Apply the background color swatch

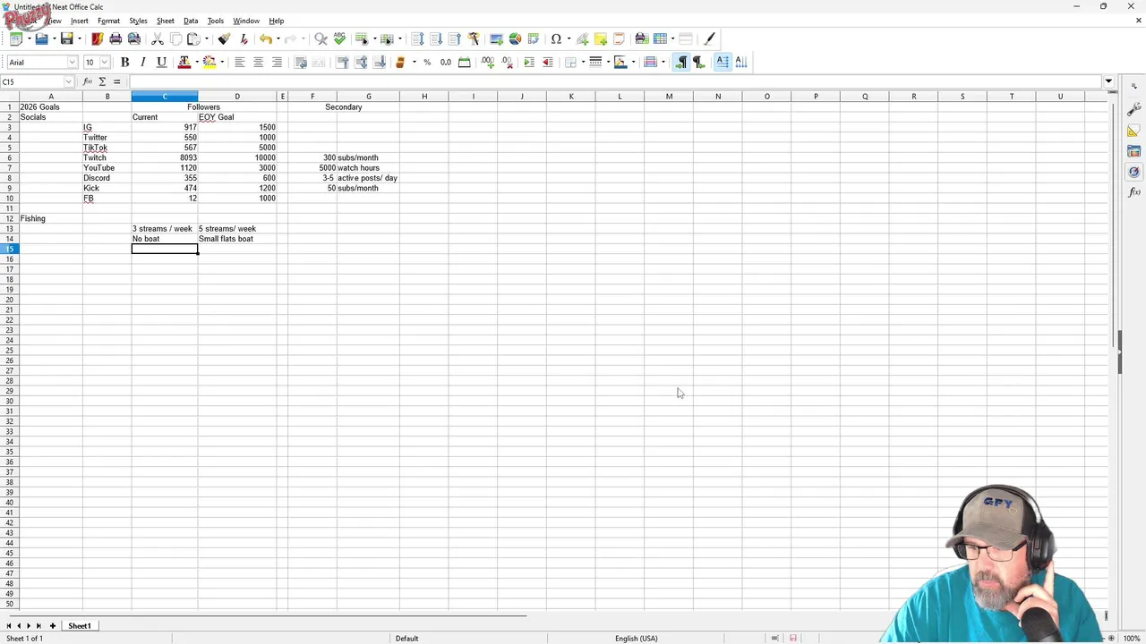pyautogui.click(x=210, y=62)
